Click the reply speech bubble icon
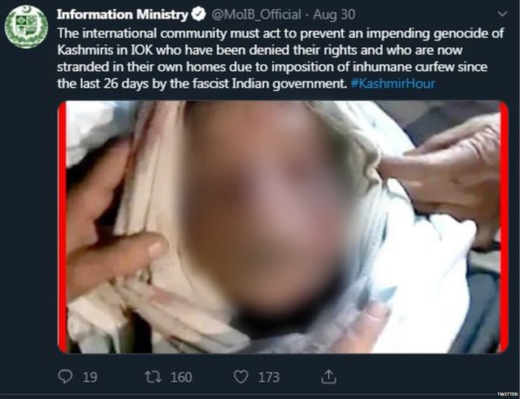This screenshot has height=399, width=520. [65, 377]
